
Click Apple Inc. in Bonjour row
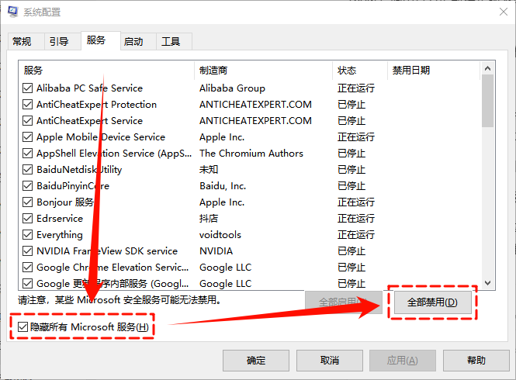pyautogui.click(x=222, y=202)
